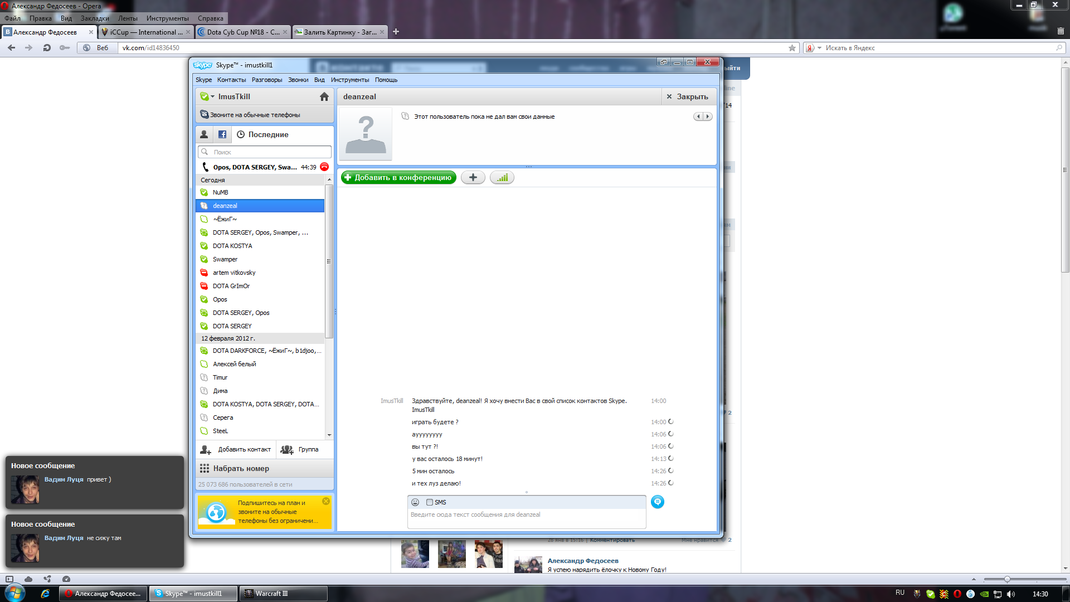Click message text input for deanzeal
The width and height of the screenshot is (1070, 602).
pos(527,518)
